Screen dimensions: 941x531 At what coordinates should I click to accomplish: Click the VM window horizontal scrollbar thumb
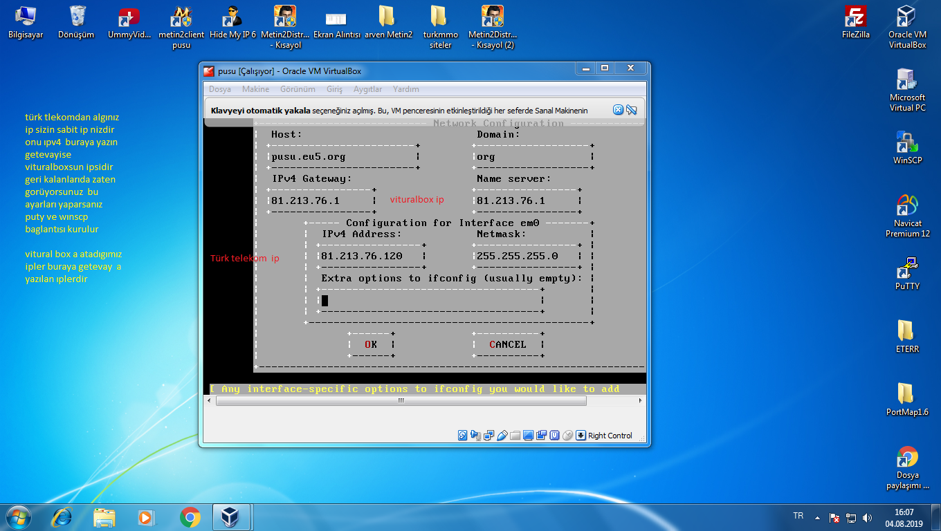400,400
